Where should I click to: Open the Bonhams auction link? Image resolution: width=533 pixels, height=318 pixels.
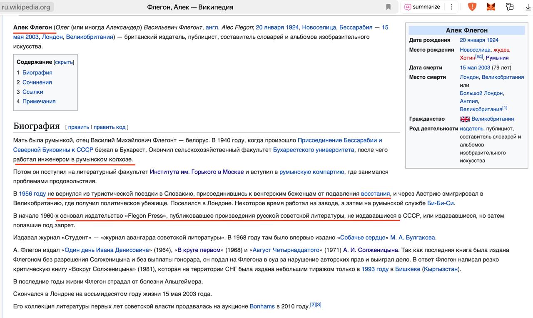(262, 306)
